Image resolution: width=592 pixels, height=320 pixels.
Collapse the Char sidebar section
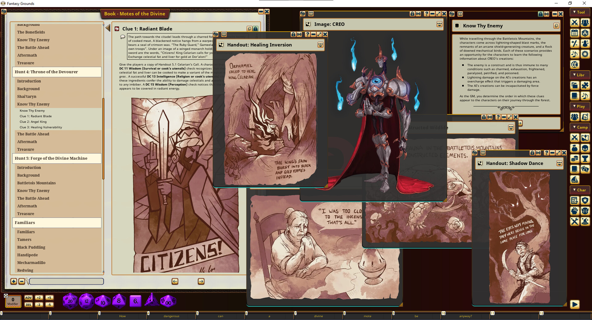point(580,190)
